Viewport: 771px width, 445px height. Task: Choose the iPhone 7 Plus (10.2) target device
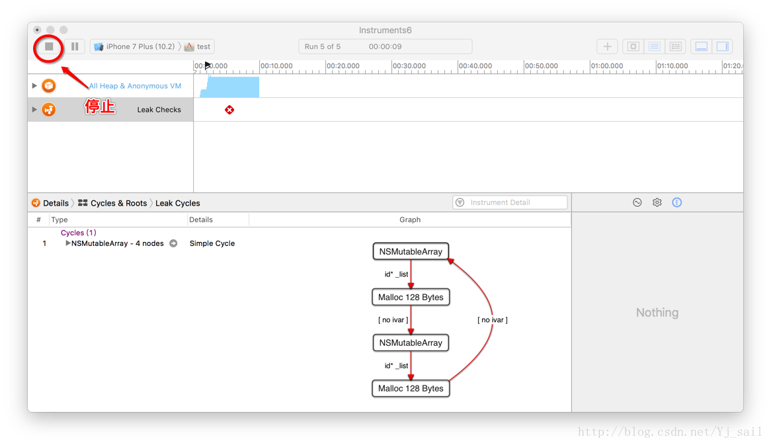click(x=134, y=47)
